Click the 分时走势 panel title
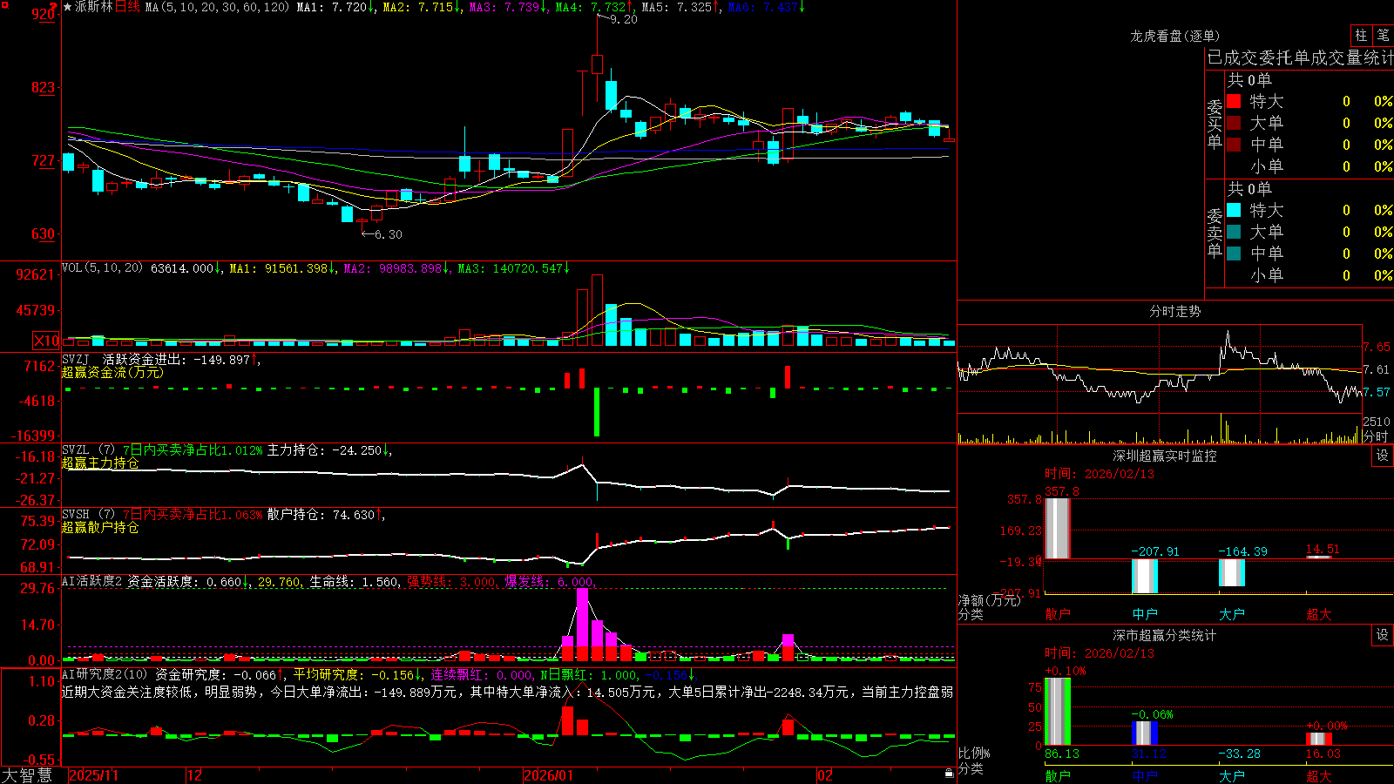 click(x=1174, y=311)
